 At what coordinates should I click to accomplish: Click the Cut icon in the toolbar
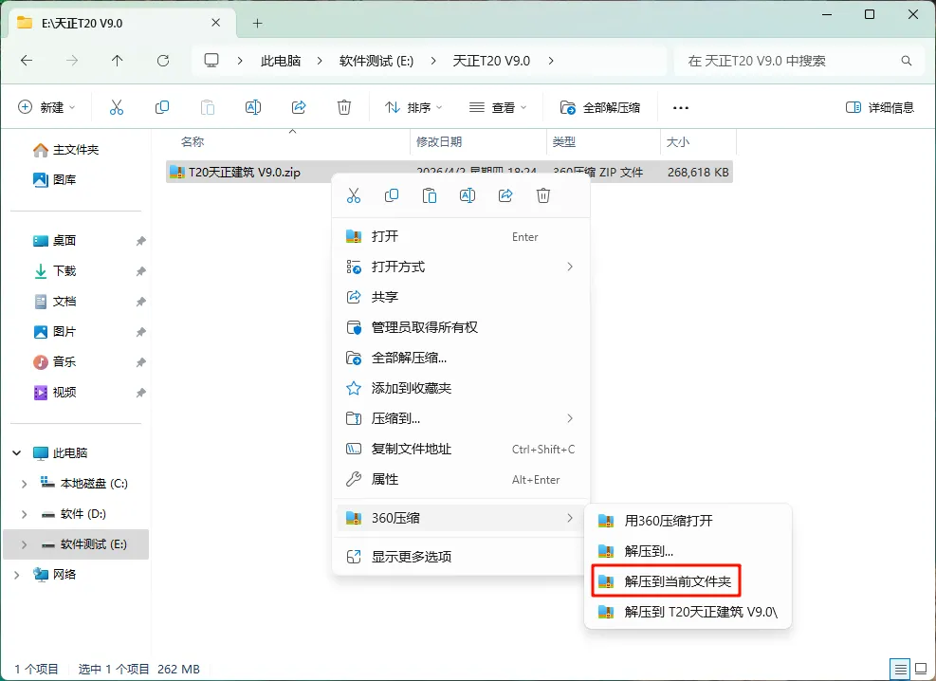[x=117, y=107]
